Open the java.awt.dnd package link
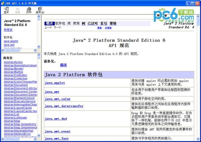Screen dimensions: 201x142 pos(56,118)
